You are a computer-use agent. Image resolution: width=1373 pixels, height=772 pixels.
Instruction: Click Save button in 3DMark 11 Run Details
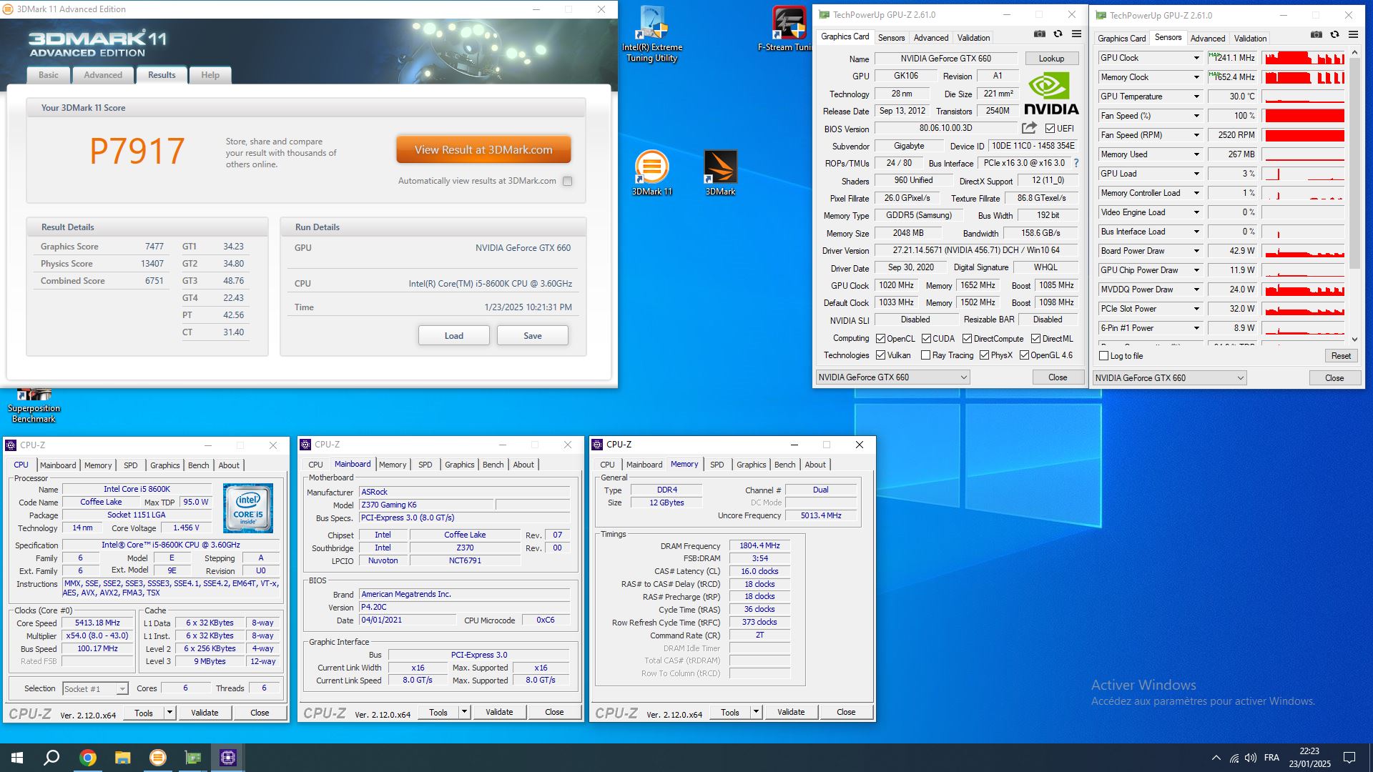[x=533, y=336]
